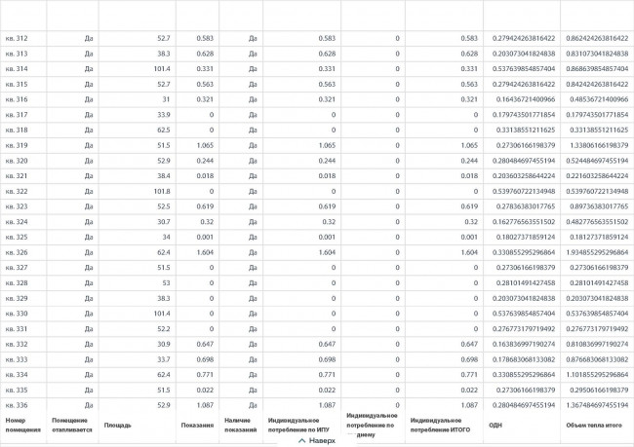Click the Объем тепла итого header
Viewport: 634px width, 447px height.
pos(594,426)
